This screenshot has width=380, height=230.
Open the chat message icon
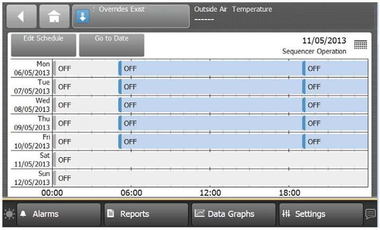click(x=370, y=214)
